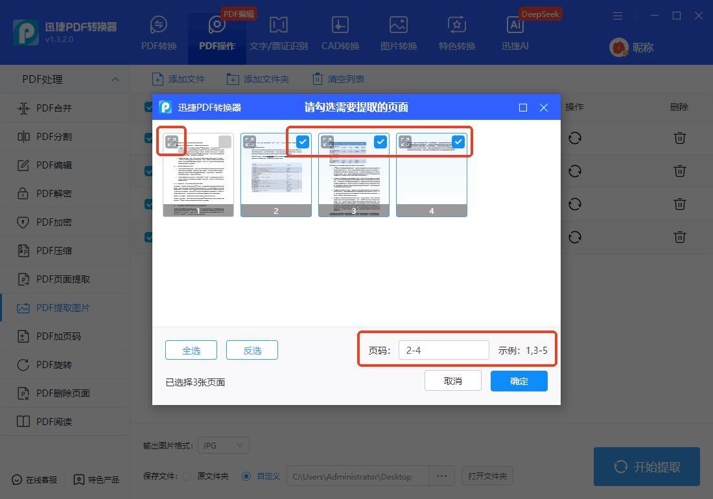Collapse the PDF处理 sidebar section
Image resolution: width=713 pixels, height=499 pixels.
point(115,79)
